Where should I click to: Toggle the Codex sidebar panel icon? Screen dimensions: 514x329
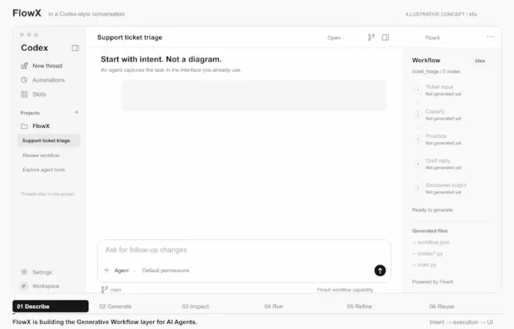[75, 48]
